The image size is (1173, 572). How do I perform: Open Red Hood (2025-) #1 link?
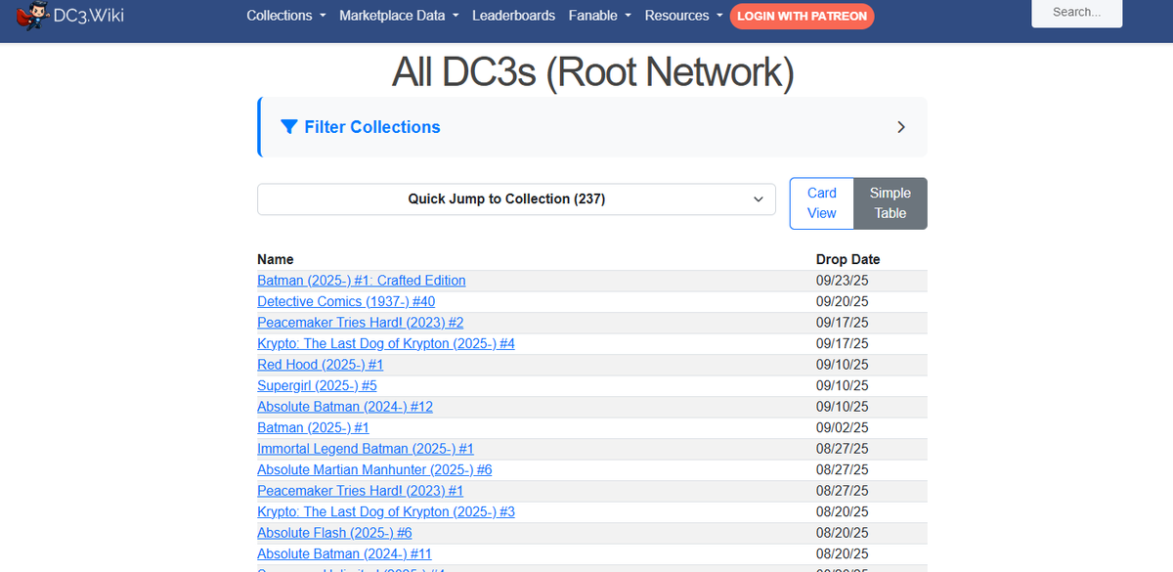(321, 365)
